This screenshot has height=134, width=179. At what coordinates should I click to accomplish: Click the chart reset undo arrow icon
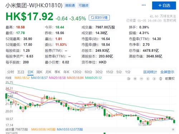(129, 79)
